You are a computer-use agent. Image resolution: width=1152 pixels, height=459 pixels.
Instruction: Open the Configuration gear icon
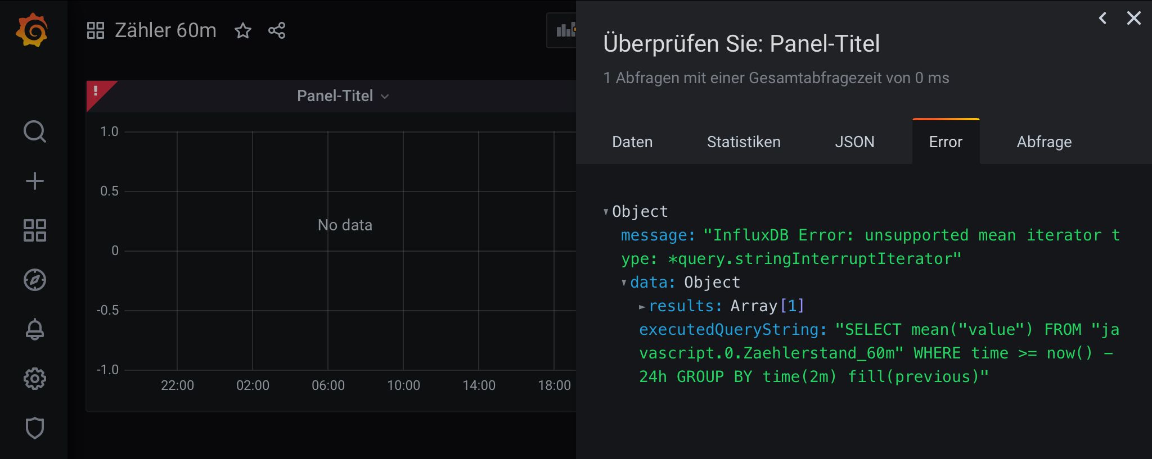tap(34, 379)
